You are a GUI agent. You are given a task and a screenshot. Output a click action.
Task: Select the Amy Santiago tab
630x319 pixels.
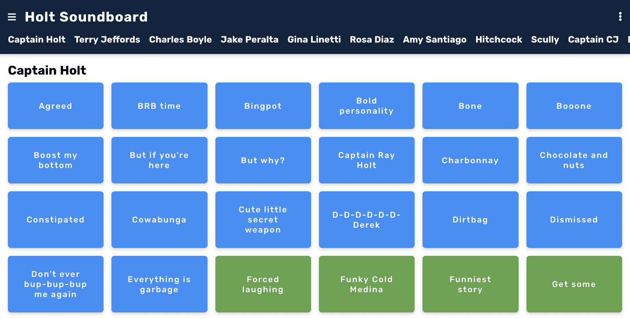pyautogui.click(x=434, y=39)
